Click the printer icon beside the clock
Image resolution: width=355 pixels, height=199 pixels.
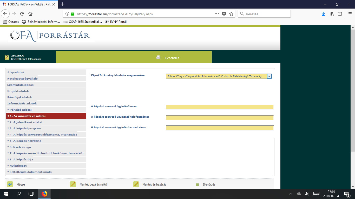tap(158, 58)
